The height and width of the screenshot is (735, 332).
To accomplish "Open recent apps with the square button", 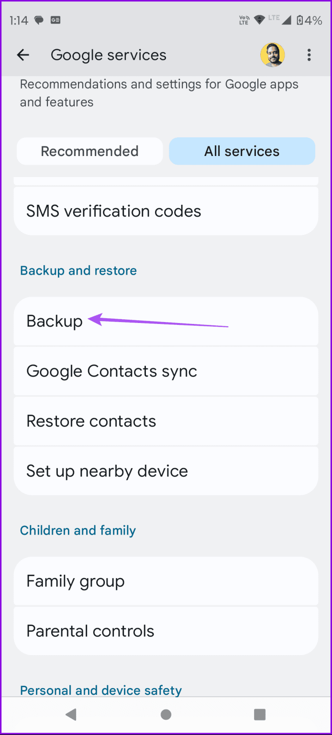I will coord(260,714).
